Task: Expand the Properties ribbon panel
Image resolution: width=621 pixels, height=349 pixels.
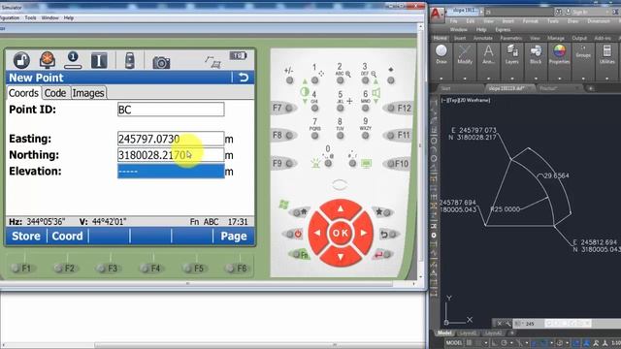Action: point(559,79)
